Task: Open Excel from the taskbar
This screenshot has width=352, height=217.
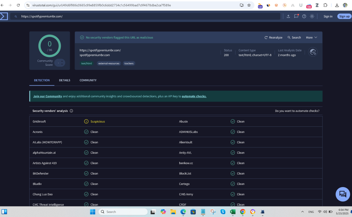Action: click(233, 211)
